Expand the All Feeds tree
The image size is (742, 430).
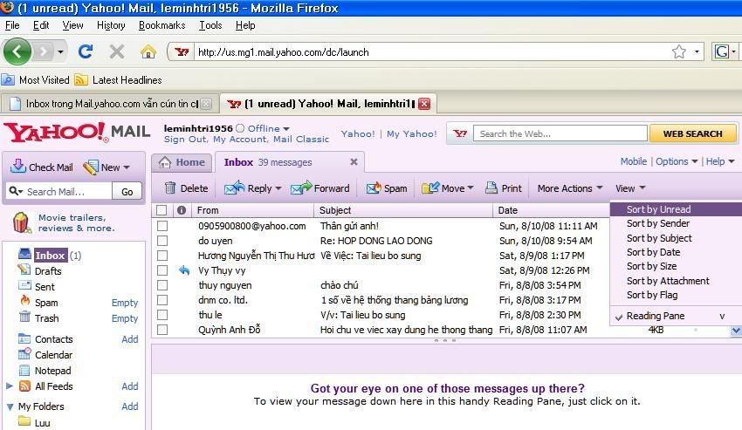pos(9,386)
